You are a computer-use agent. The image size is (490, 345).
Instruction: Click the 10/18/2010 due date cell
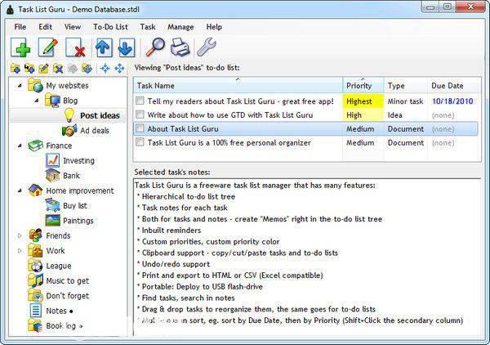(x=452, y=101)
